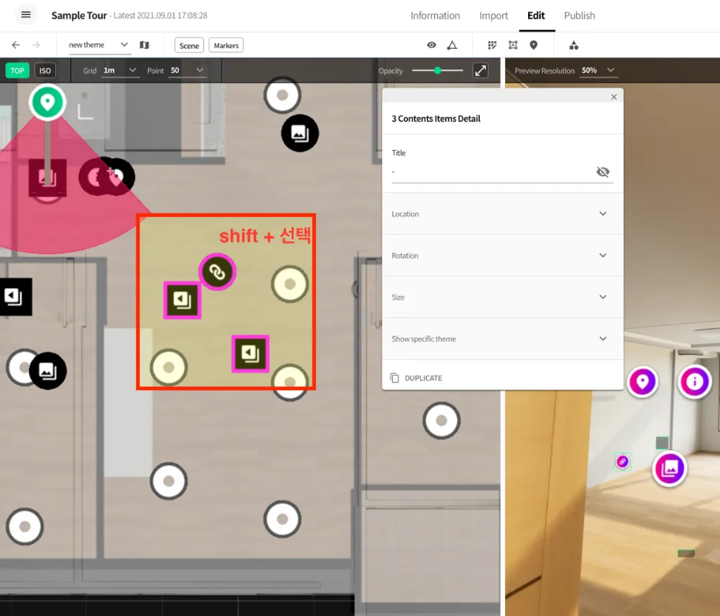
Task: Open the new theme dropdown
Action: pyautogui.click(x=98, y=45)
